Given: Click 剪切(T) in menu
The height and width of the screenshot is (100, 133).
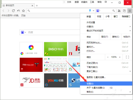Looking at the screenshot, I should tap(105, 37).
